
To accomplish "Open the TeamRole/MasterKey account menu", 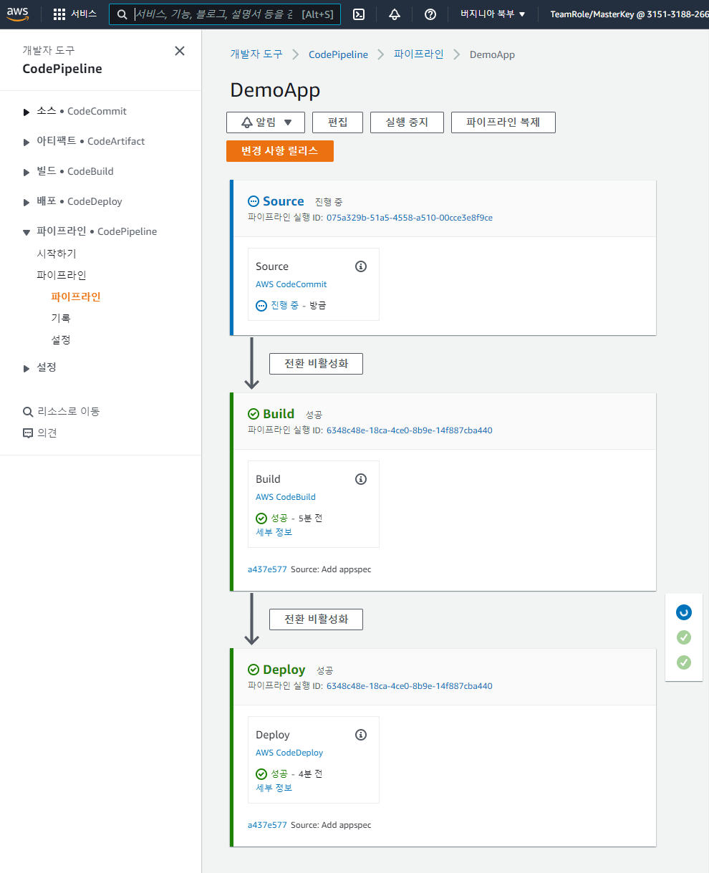I will pyautogui.click(x=629, y=14).
